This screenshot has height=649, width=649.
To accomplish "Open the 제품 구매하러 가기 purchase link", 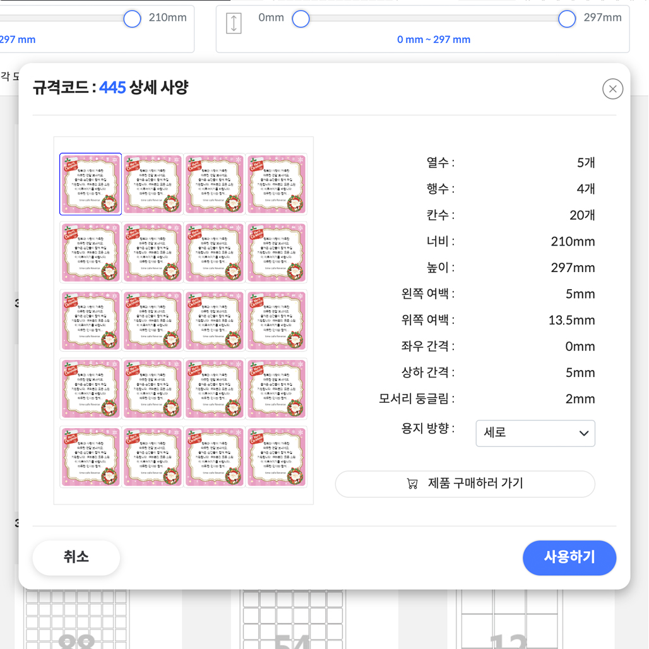I will pyautogui.click(x=465, y=484).
